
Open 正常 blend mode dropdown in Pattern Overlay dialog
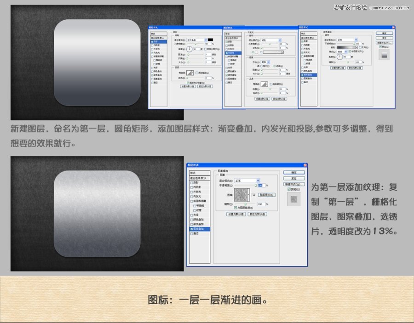pyautogui.click(x=247, y=181)
